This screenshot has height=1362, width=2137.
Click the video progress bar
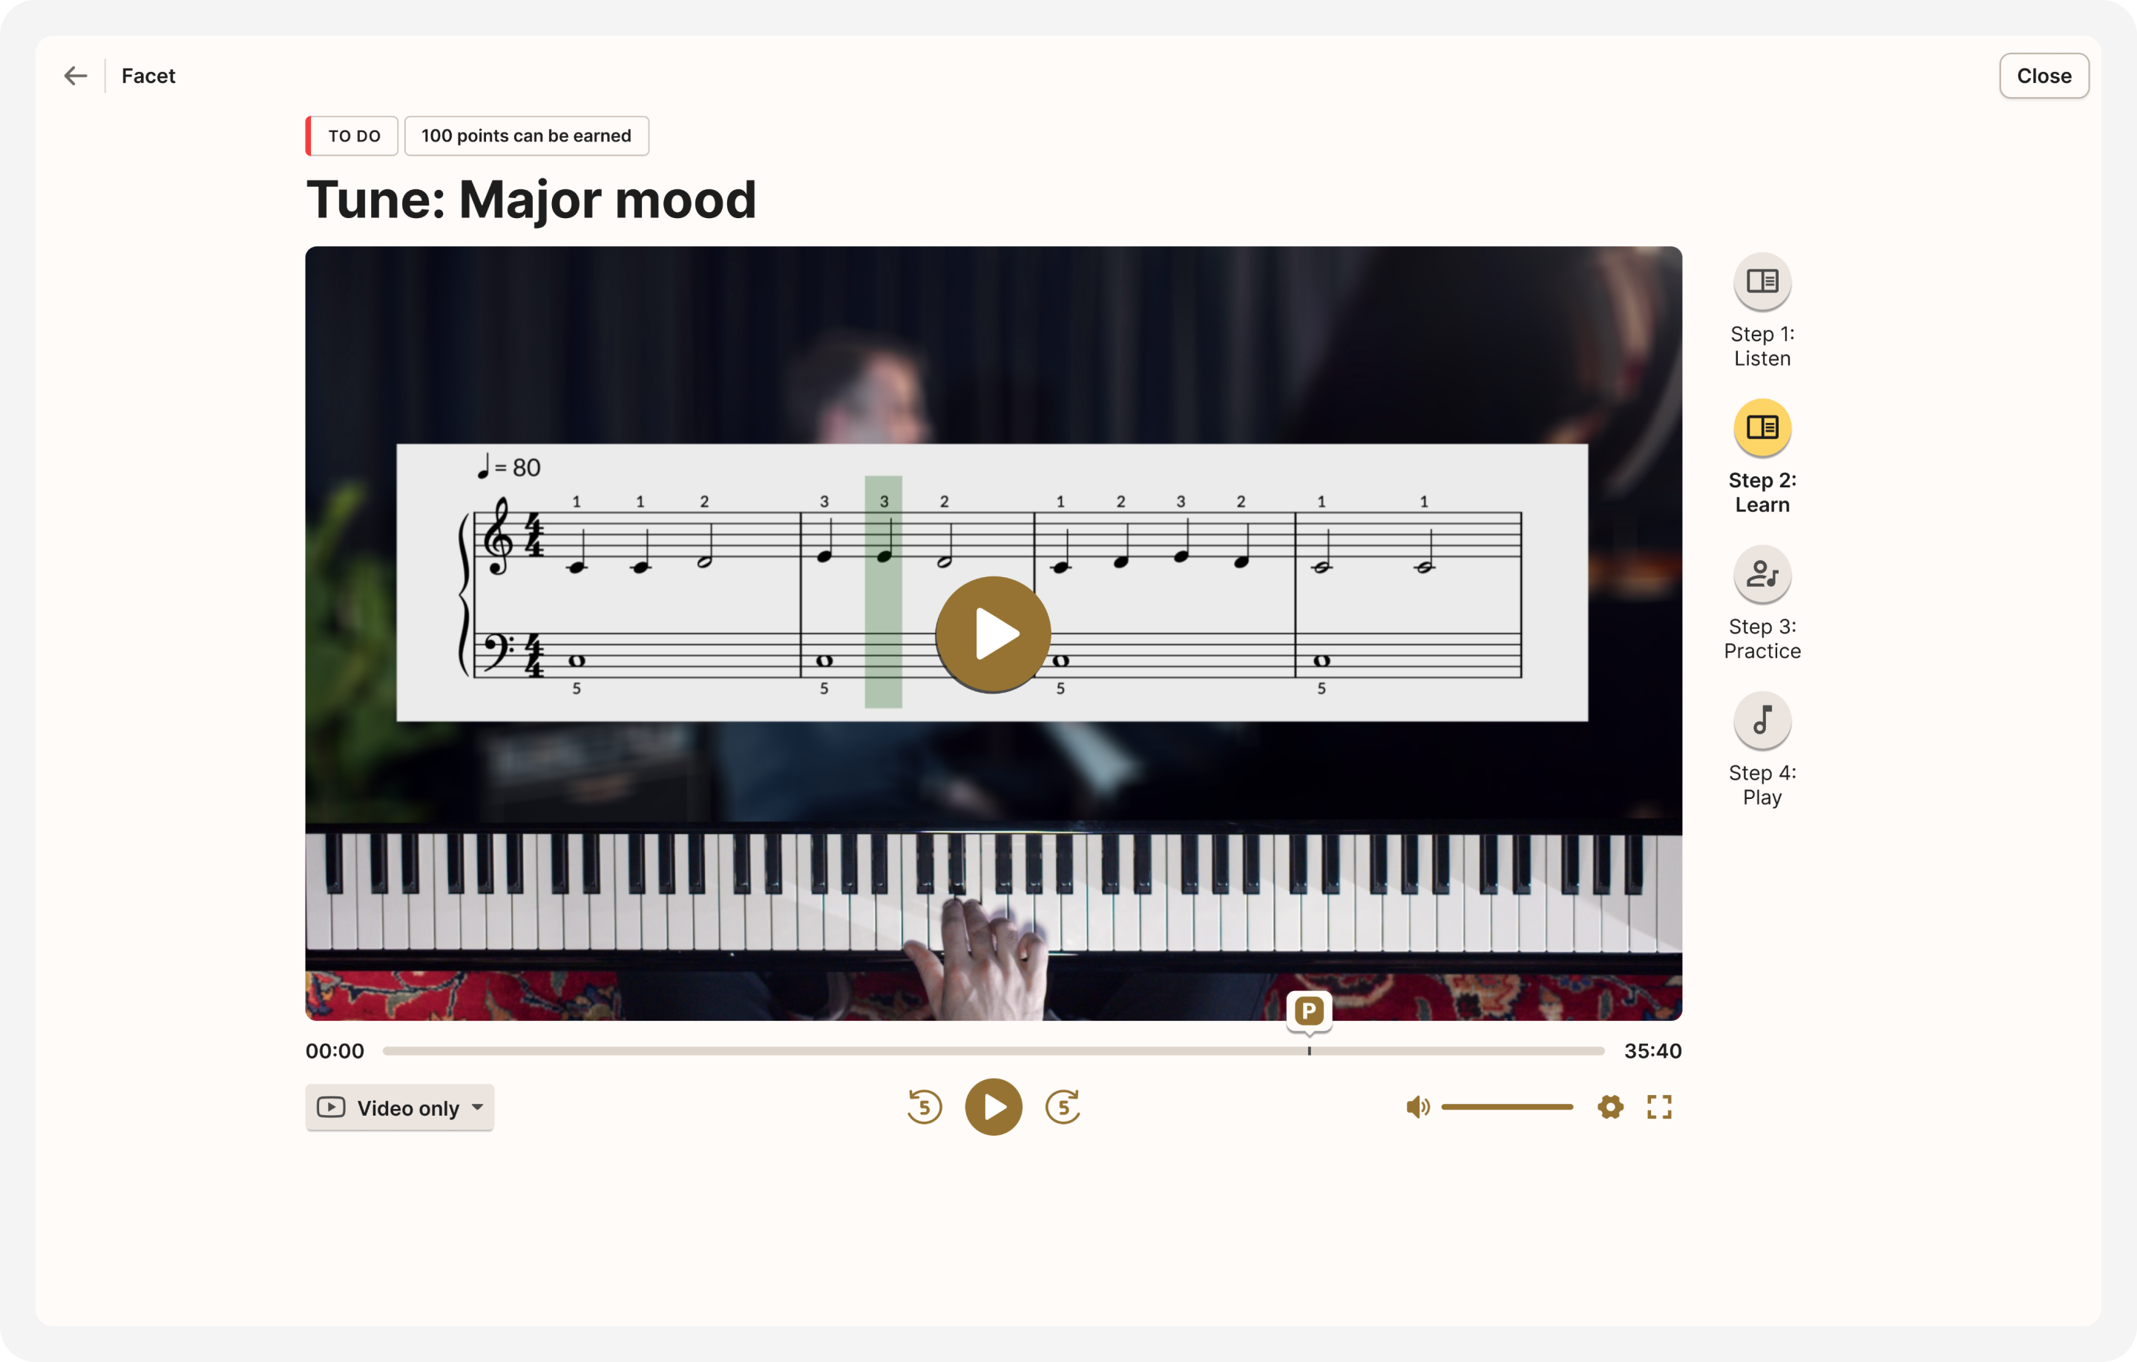(x=993, y=1050)
